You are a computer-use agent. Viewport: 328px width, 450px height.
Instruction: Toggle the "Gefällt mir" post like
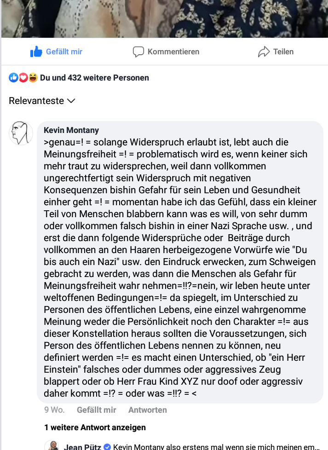click(56, 52)
